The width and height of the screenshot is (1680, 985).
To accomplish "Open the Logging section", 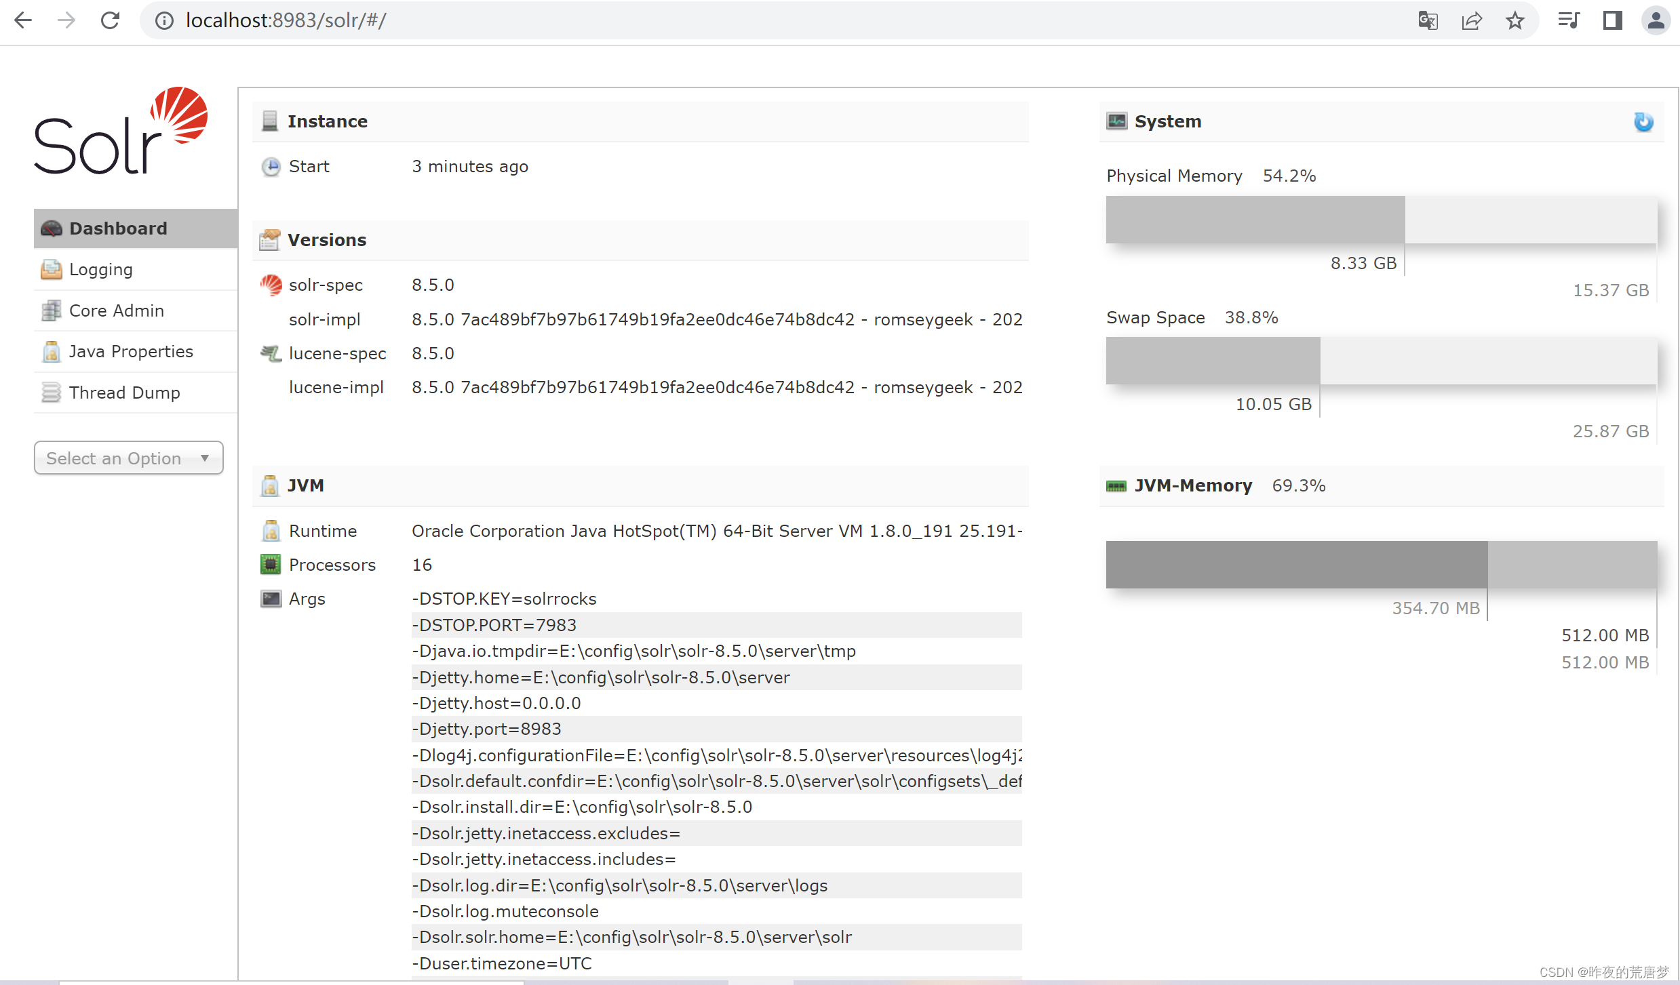I will pyautogui.click(x=100, y=269).
